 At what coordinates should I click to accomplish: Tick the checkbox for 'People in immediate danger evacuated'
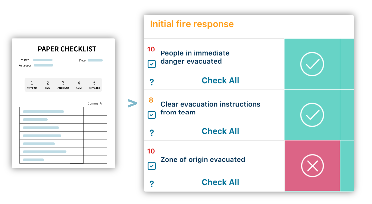coord(152,64)
